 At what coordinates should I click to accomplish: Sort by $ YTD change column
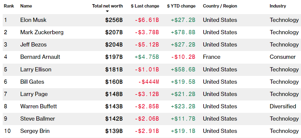(x=181, y=6)
